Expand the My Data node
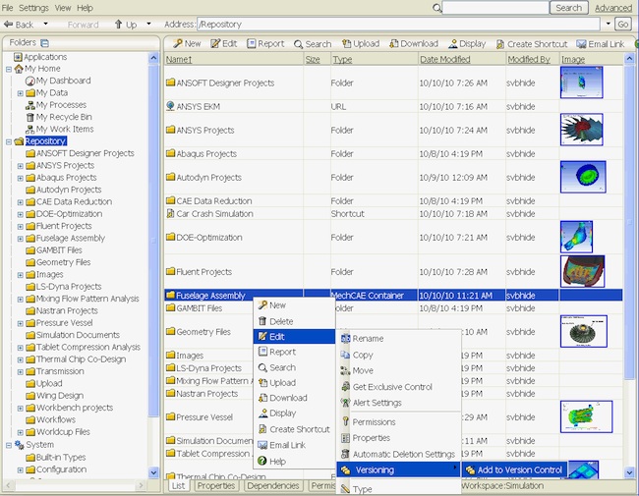 pyautogui.click(x=20, y=93)
